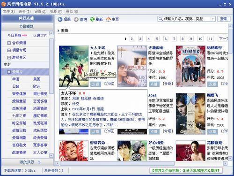
Task: Click the horizontal scrollbar under the movie list
Action: pos(117,163)
